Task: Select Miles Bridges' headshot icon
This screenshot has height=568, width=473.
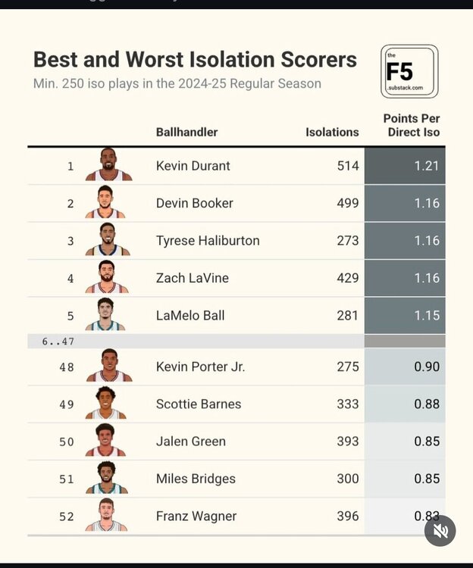Action: click(x=106, y=478)
